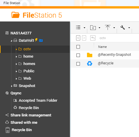Open the Web folder in the tree

click(27, 78)
